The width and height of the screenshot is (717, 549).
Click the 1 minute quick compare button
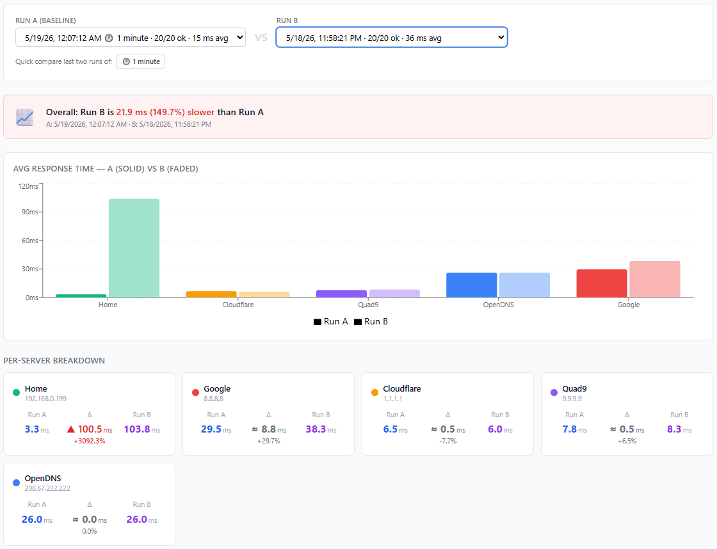coord(141,61)
